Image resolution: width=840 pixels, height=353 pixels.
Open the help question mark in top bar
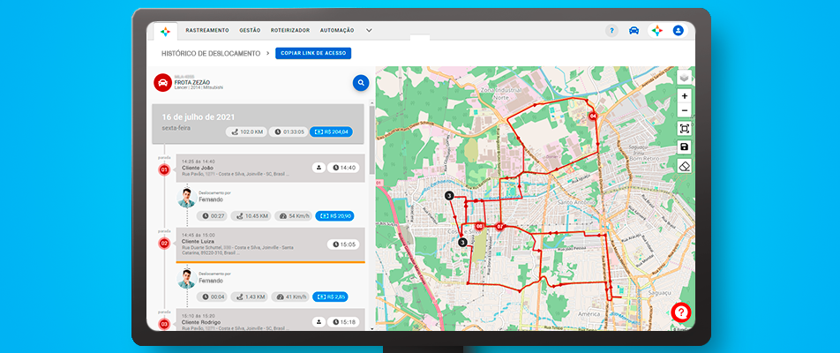(x=611, y=31)
